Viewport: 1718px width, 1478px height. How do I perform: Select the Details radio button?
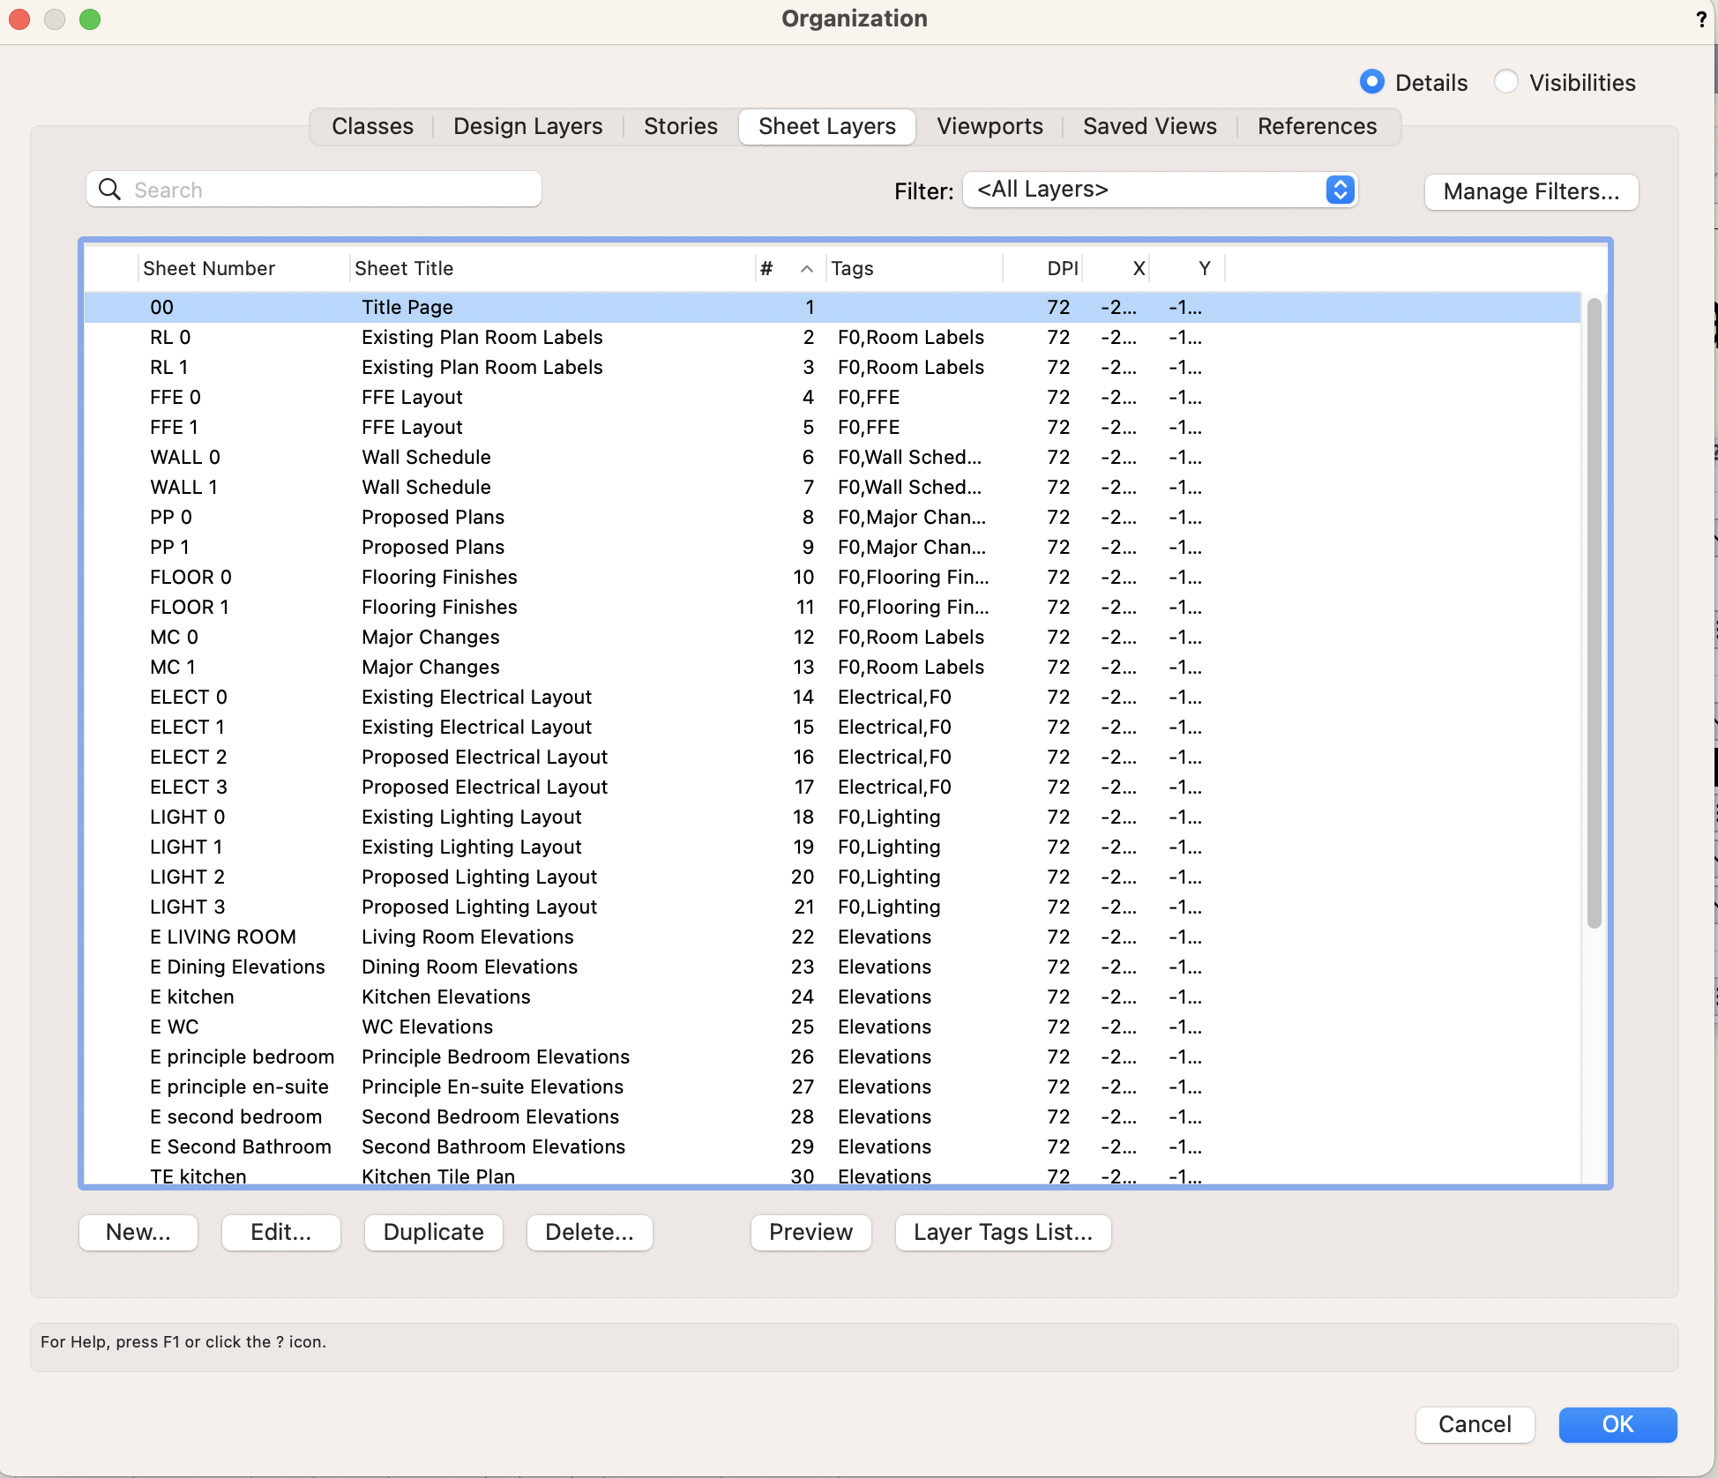pyautogui.click(x=1371, y=82)
